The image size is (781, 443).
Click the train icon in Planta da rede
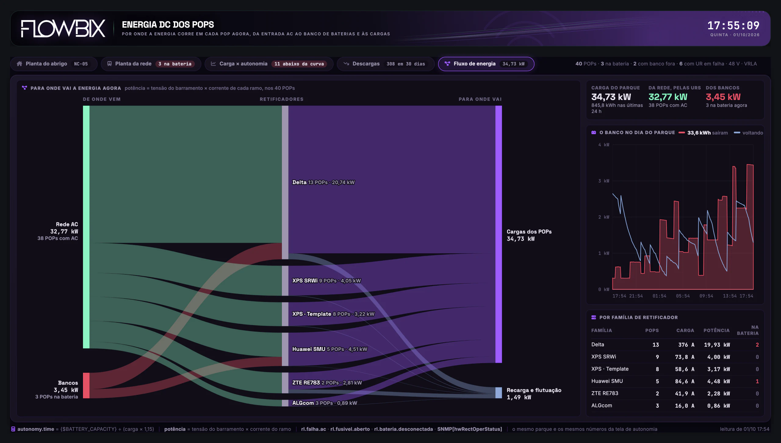pos(109,64)
